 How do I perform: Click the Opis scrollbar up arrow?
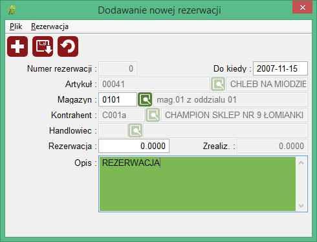coord(301,163)
